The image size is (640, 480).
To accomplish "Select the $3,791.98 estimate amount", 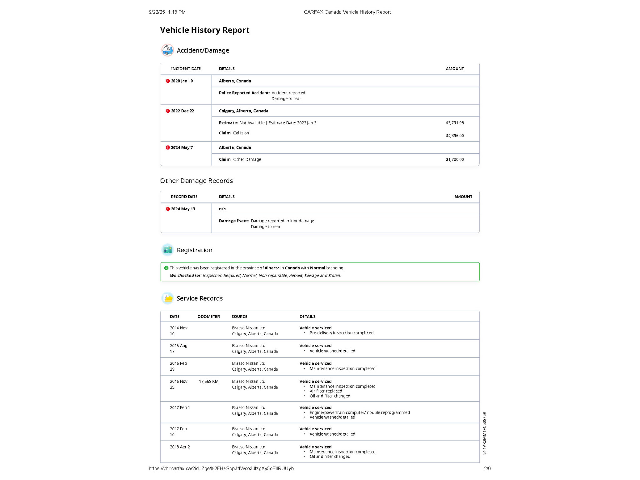I will coord(455,123).
